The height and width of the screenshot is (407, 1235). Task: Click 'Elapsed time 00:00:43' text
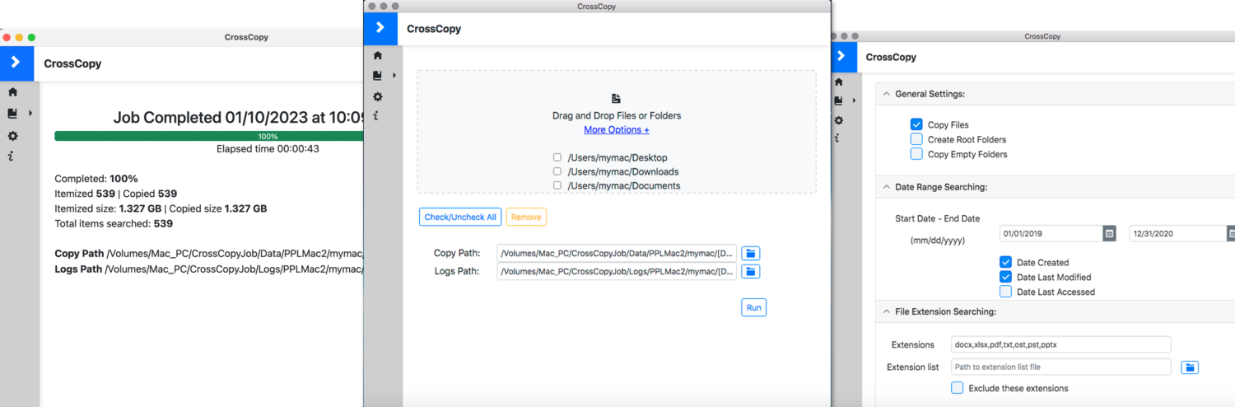pyautogui.click(x=268, y=149)
